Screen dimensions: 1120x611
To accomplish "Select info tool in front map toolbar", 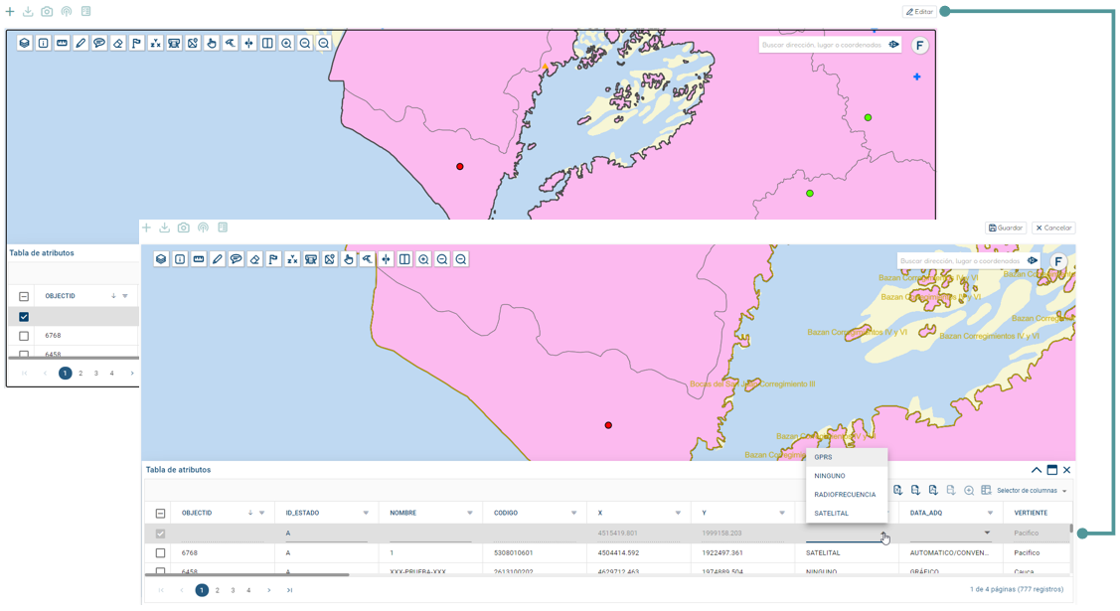I will point(180,259).
